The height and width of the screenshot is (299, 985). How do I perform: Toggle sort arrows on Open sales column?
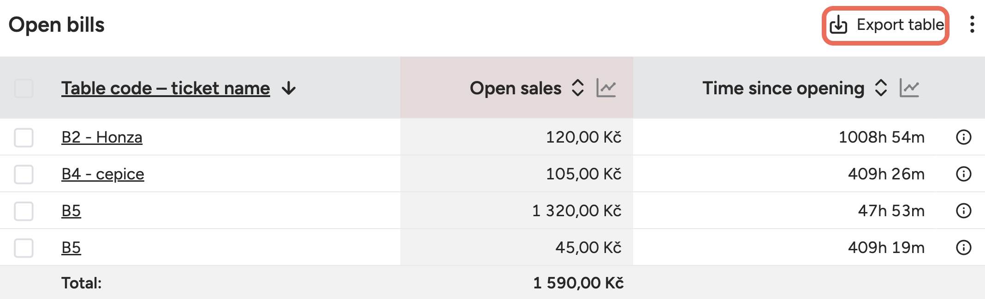coord(578,88)
